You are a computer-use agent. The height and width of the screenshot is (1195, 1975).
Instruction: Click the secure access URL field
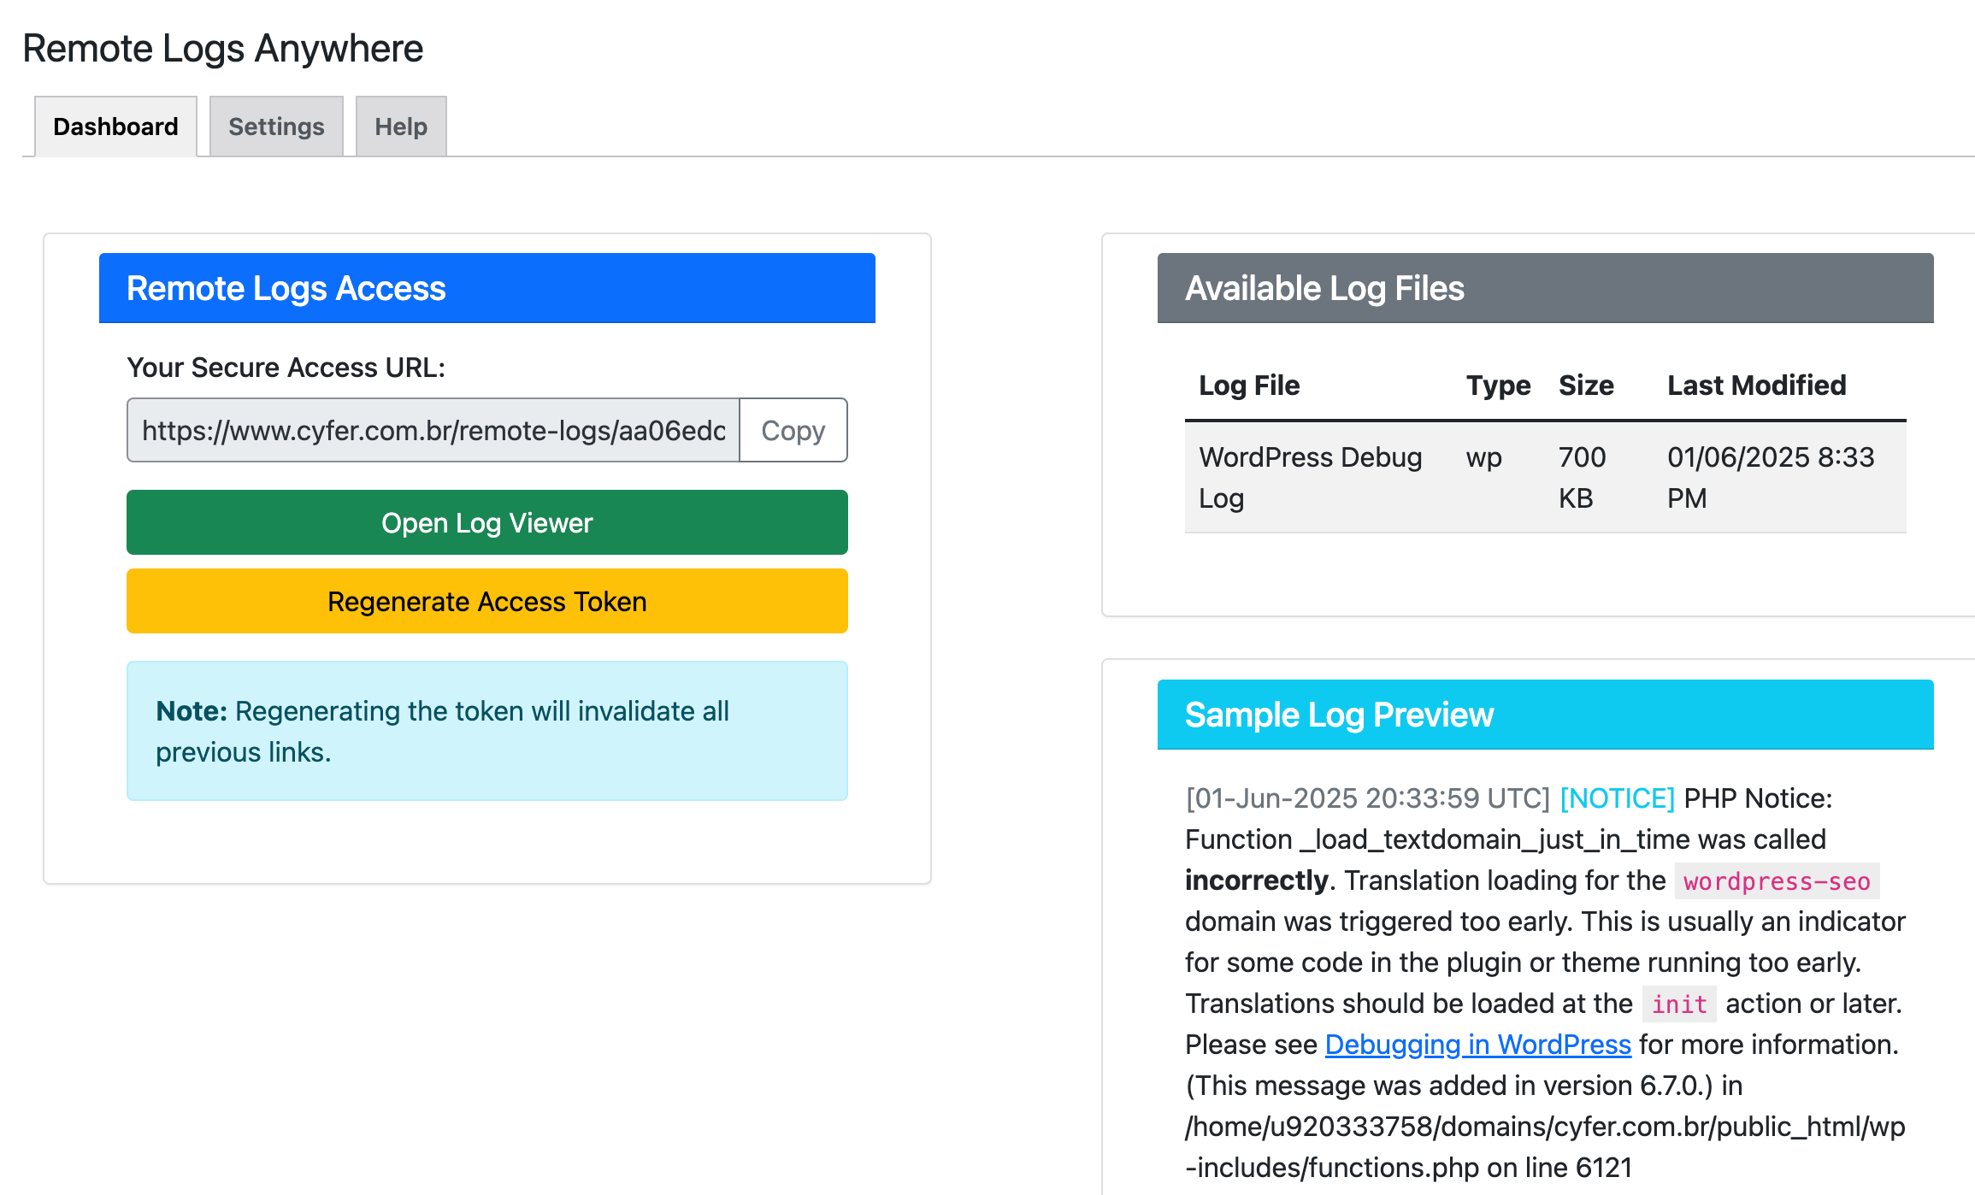coord(433,430)
